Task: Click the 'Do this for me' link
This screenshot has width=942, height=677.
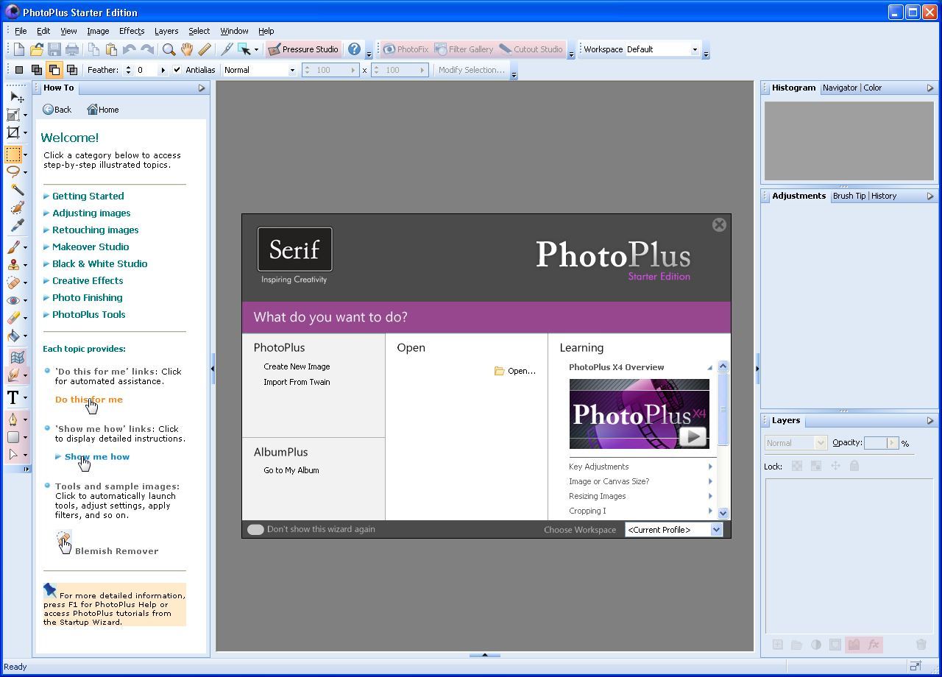Action: pyautogui.click(x=89, y=400)
